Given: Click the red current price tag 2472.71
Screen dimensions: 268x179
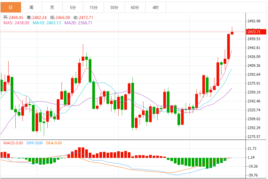Looking at the screenshot, I should [256, 32].
